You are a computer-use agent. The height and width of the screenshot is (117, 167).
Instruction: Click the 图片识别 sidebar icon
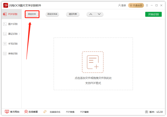(x=5, y=24)
